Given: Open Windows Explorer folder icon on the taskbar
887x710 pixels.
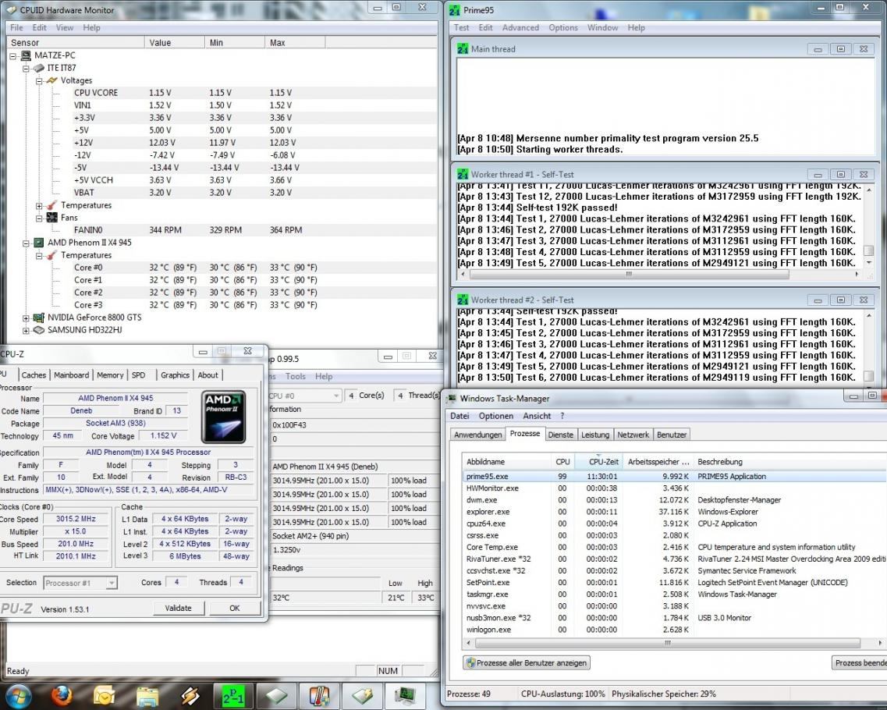Looking at the screenshot, I should pyautogui.click(x=147, y=697).
